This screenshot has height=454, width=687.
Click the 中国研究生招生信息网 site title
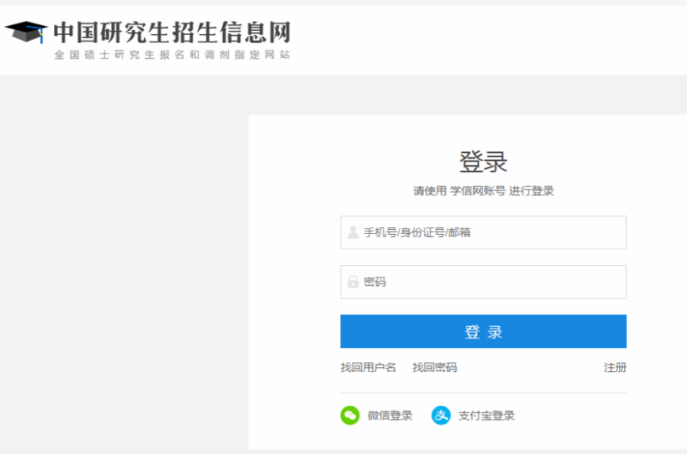coord(172,33)
